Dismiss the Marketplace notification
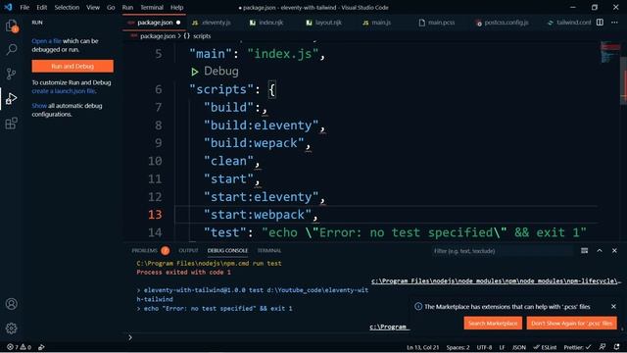 pos(613,306)
